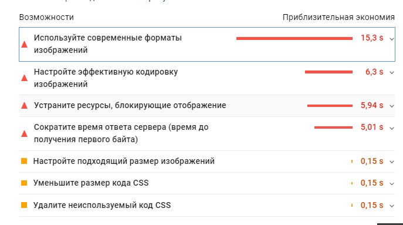Click the red savings bar for 15,3 s
Image resolution: width=403 pixels, height=225 pixels.
[294, 38]
